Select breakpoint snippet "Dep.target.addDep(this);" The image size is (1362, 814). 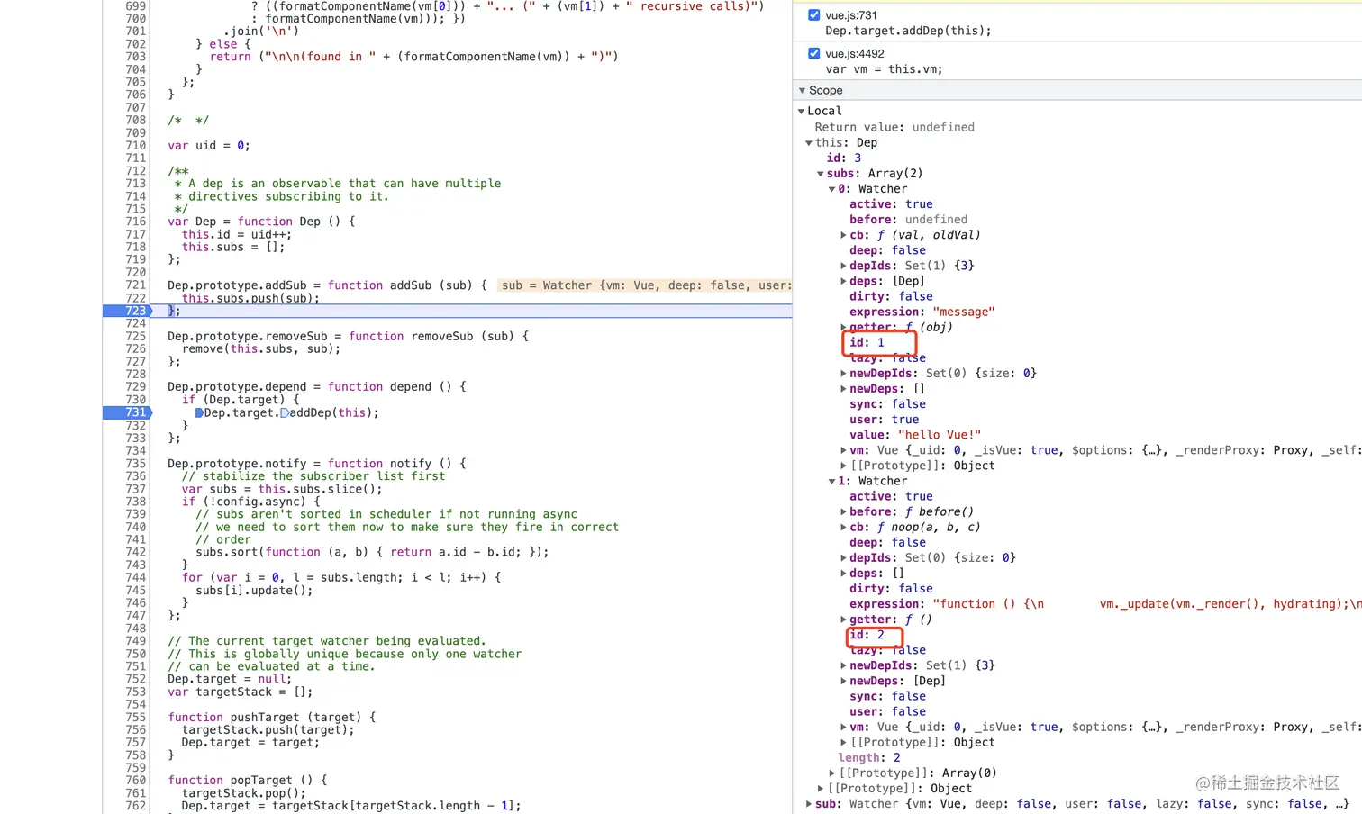tap(908, 31)
